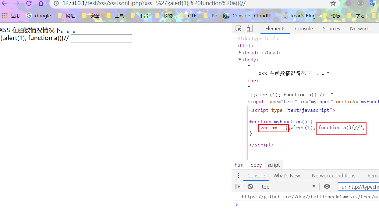Open the Po bookmark folder
Screen dimensions: 379x209
pyautogui.click(x=211, y=15)
